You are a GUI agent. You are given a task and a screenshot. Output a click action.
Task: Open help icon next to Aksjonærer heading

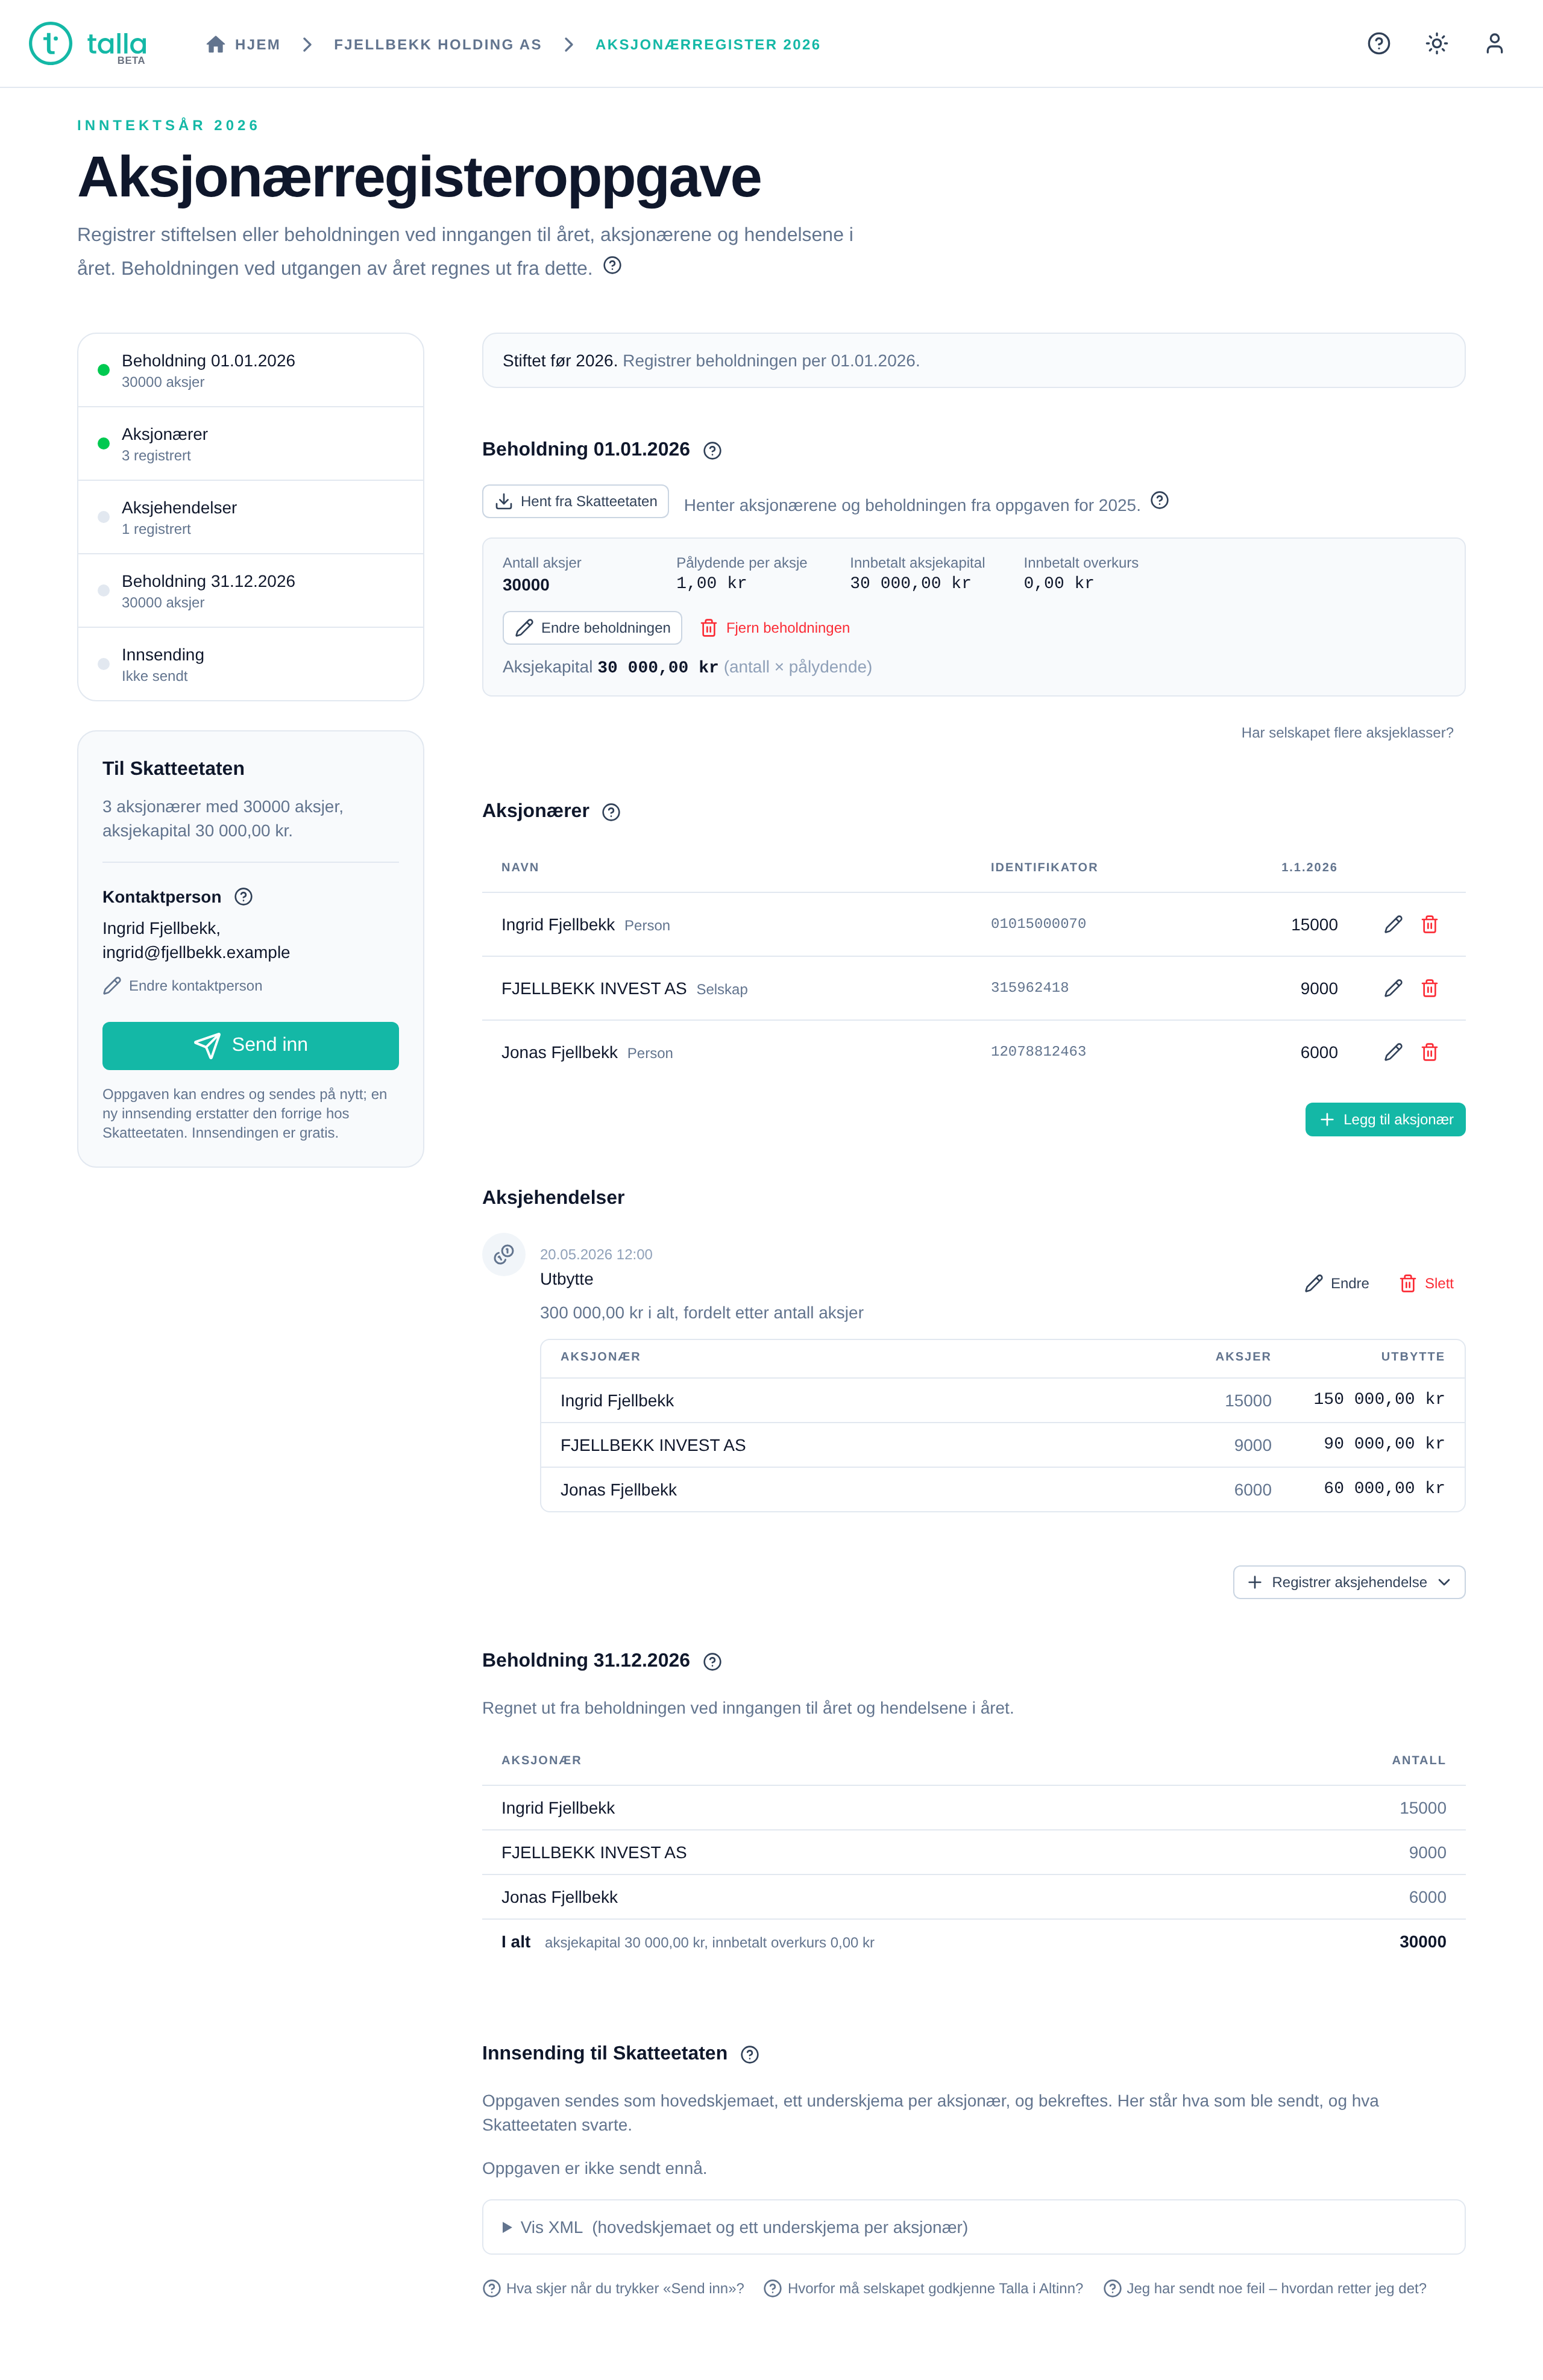coord(611,812)
